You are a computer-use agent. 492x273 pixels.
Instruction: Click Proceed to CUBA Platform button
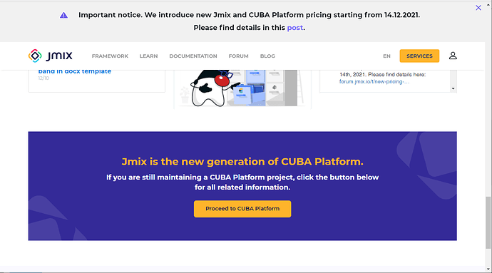242,209
